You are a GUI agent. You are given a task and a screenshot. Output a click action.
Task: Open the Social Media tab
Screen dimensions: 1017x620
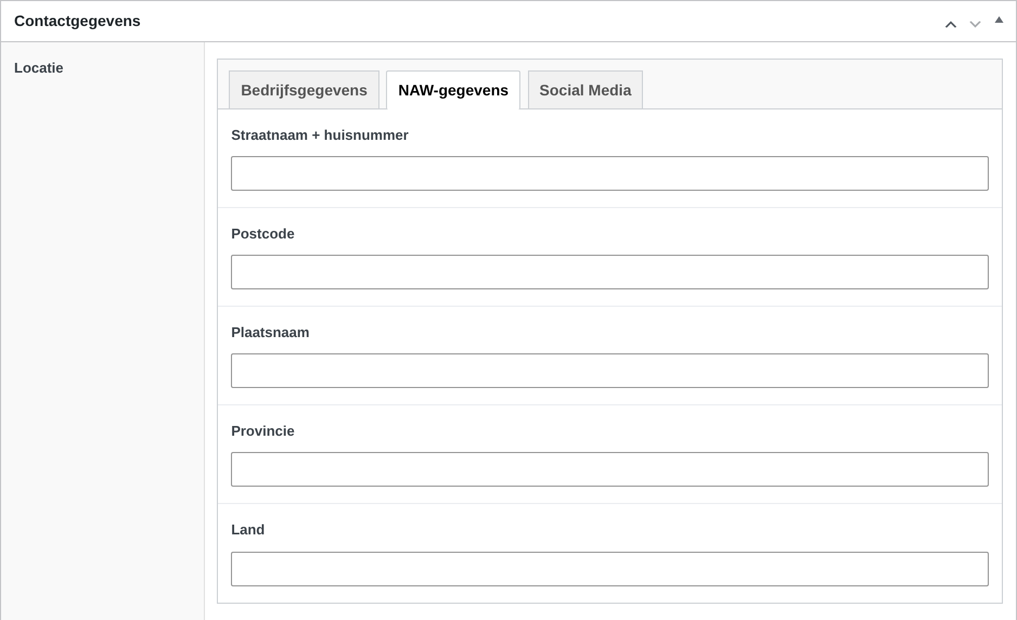pos(585,90)
